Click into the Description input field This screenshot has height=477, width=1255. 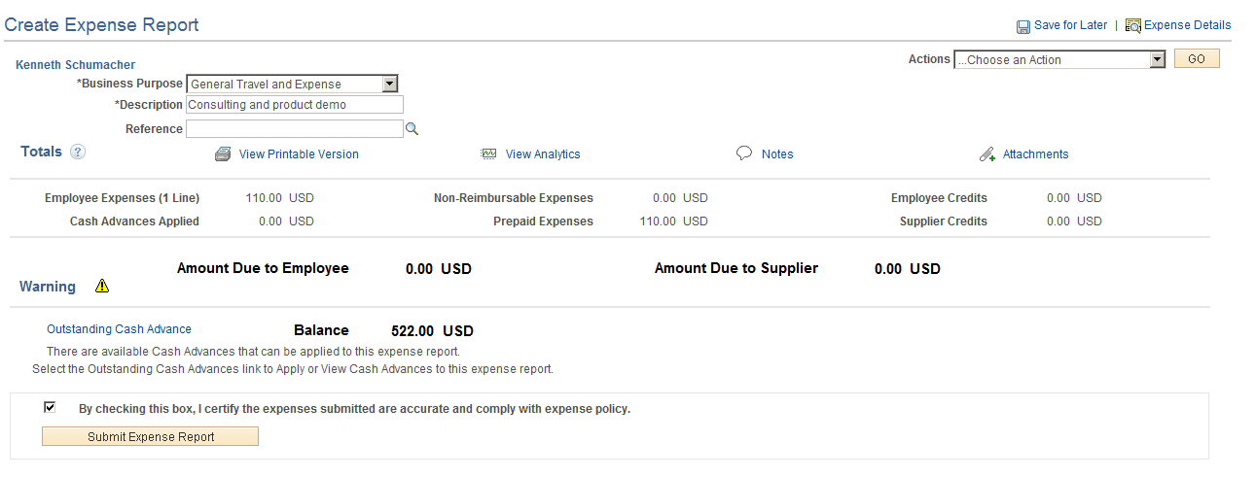tap(294, 105)
